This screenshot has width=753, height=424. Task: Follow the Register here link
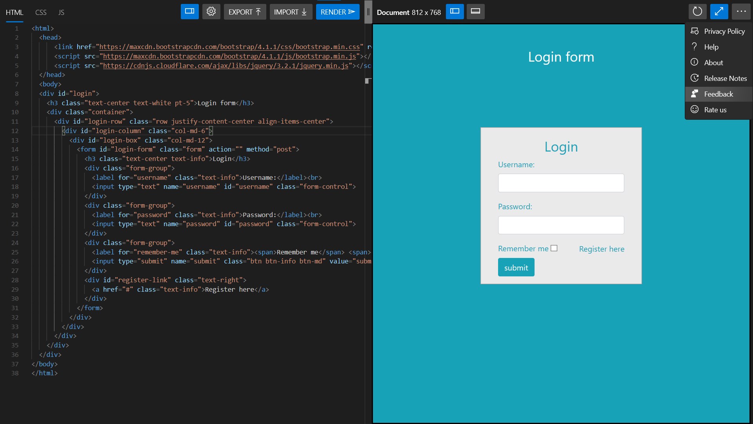[601, 249]
